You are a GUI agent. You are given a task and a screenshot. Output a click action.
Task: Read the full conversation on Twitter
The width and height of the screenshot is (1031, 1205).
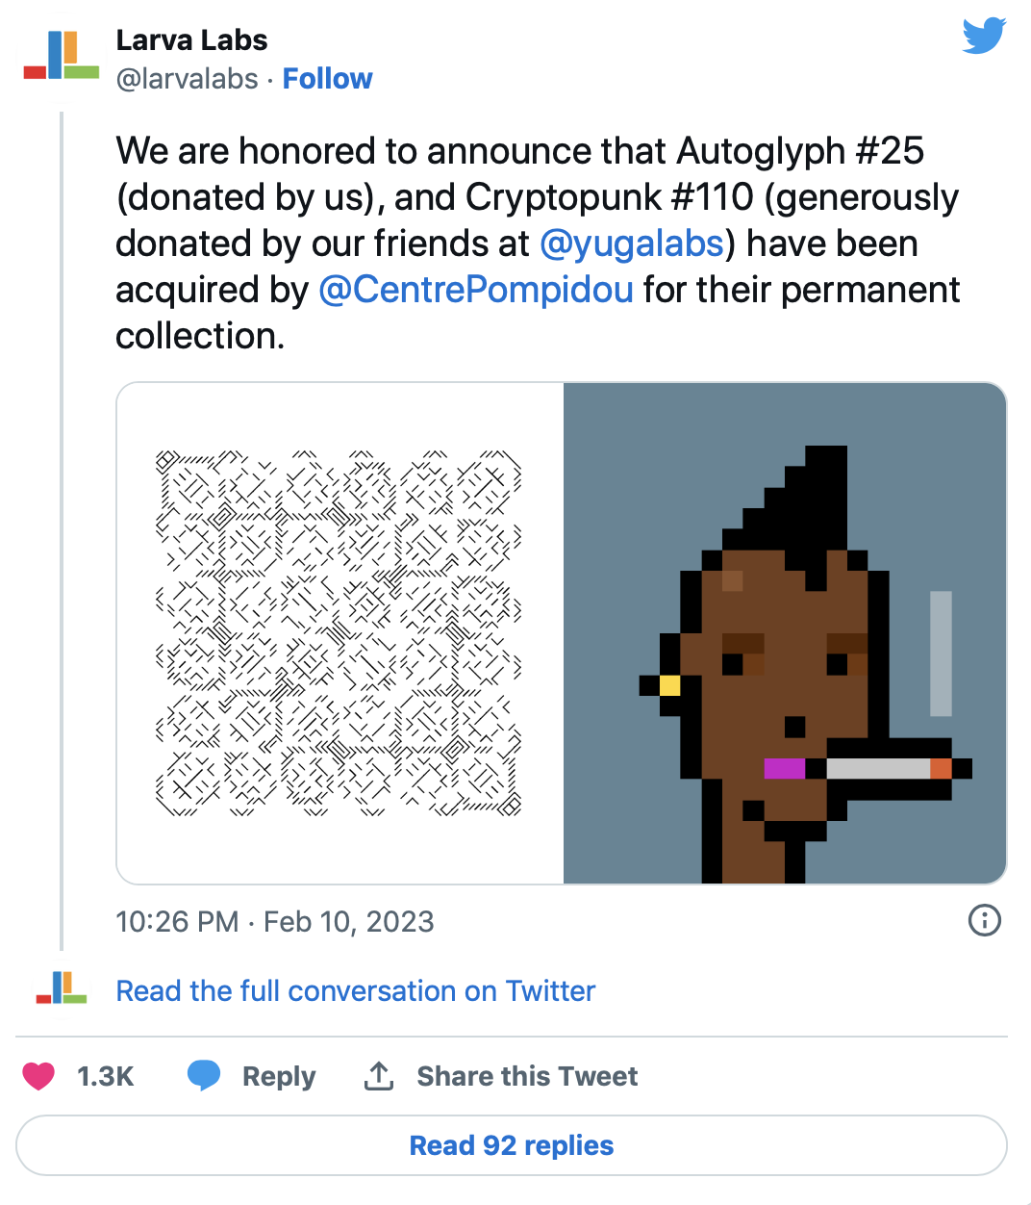coord(356,990)
